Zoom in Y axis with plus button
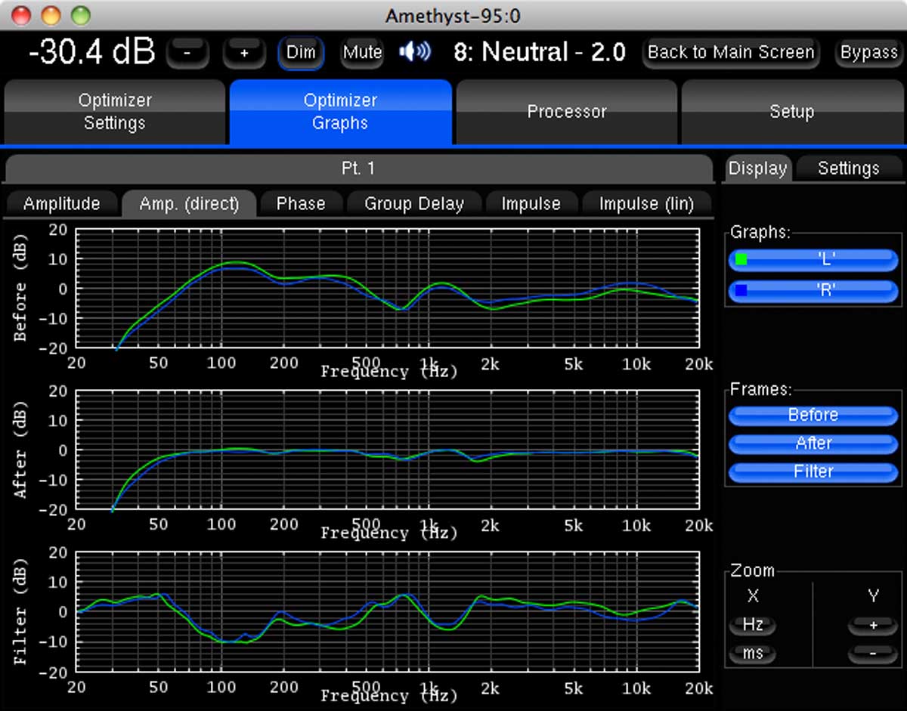Viewport: 907px width, 711px height. (872, 626)
